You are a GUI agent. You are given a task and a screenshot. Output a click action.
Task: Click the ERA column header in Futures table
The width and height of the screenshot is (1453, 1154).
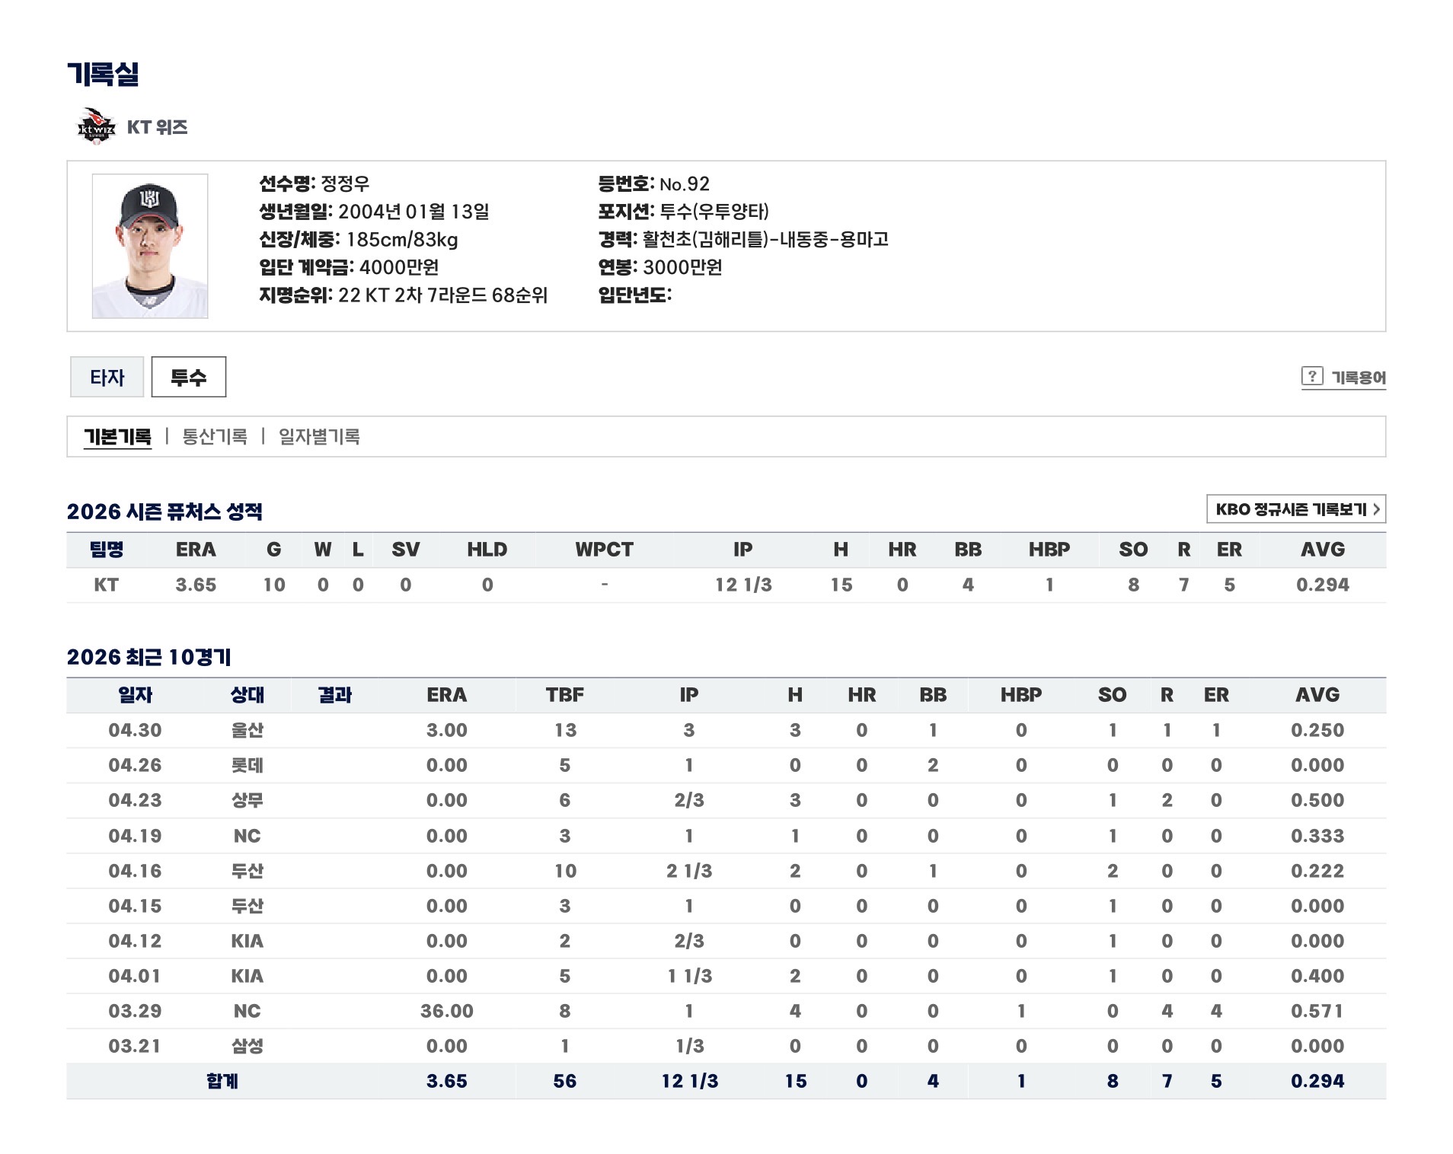point(196,550)
